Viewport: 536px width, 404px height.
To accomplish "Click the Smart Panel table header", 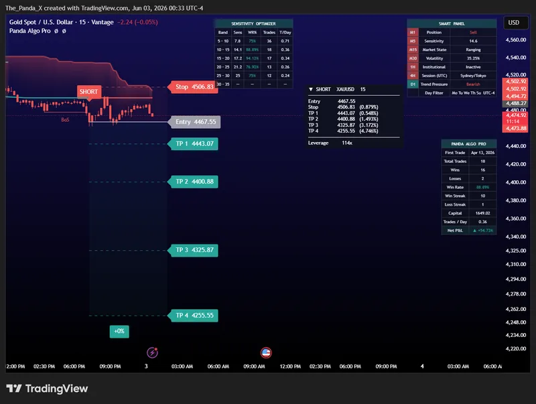I will click(452, 23).
